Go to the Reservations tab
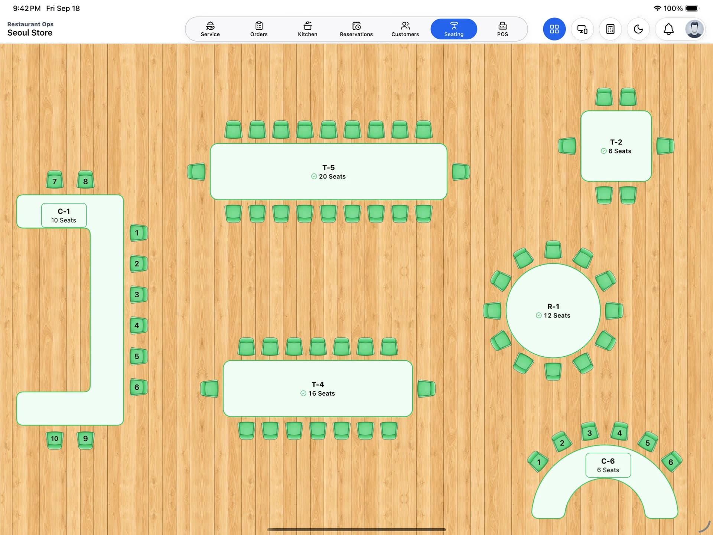713x535 pixels. point(356,29)
